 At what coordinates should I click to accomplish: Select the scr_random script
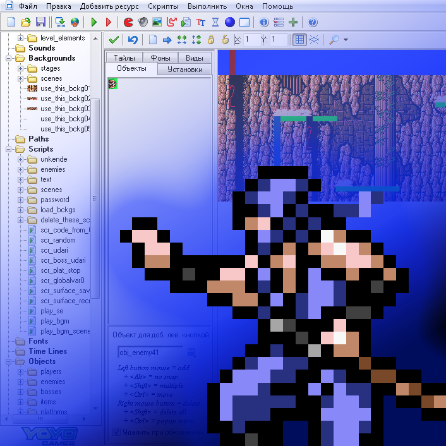click(57, 240)
